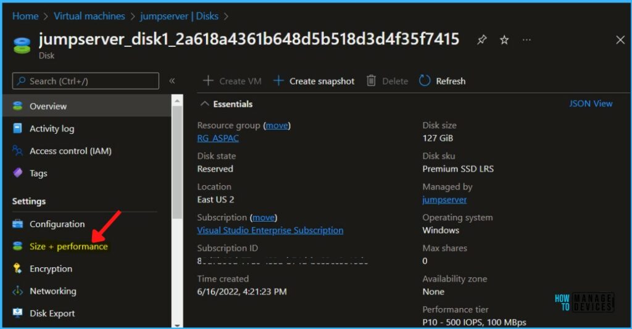Click the sidebar scrollbar down arrow

[177, 324]
